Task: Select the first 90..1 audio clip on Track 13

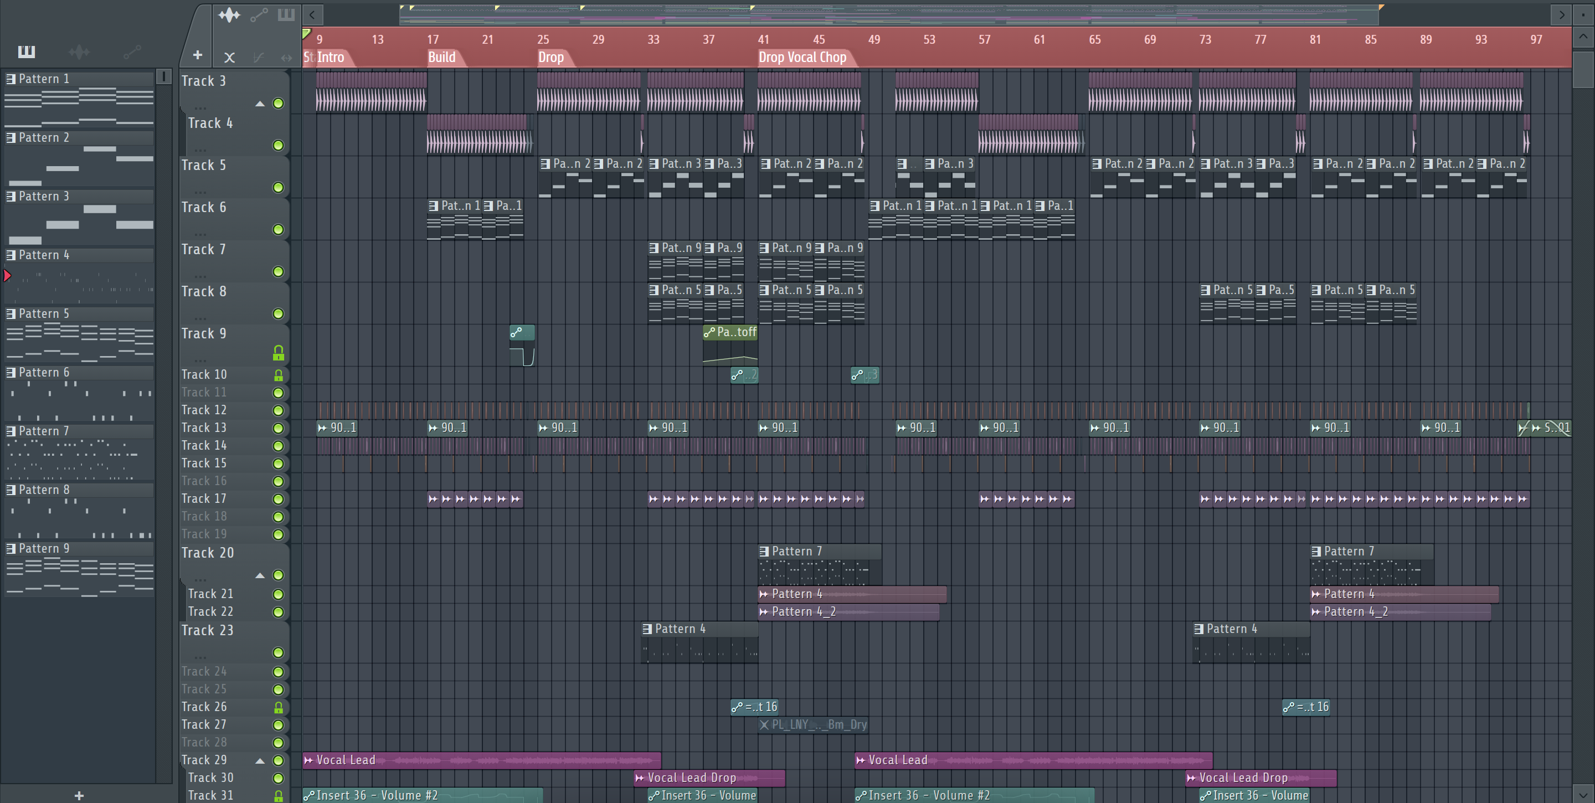Action: pyautogui.click(x=337, y=428)
